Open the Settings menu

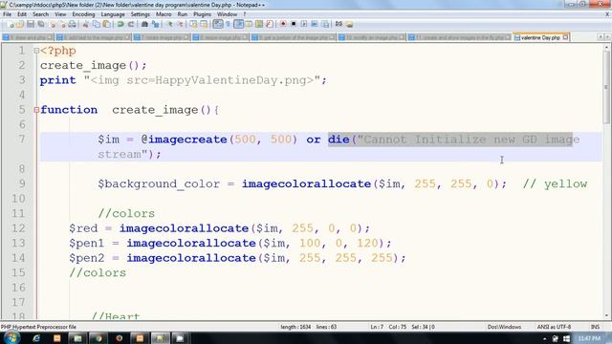pos(141,14)
